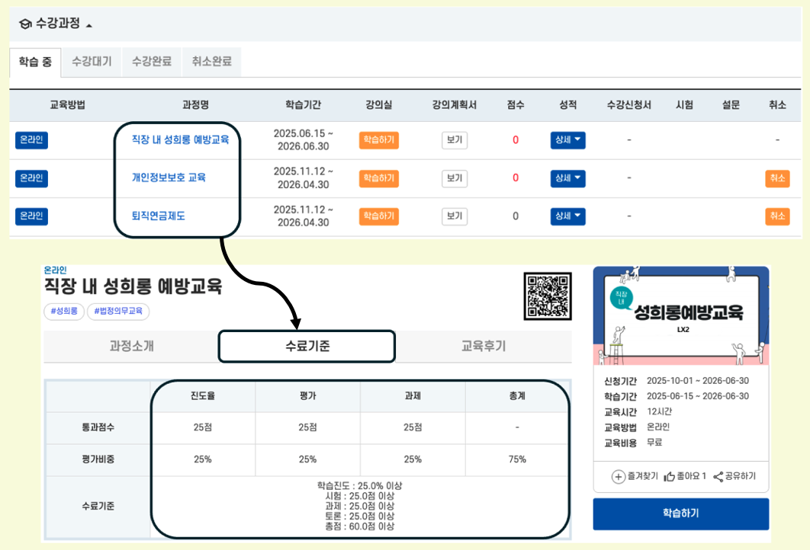
Task: Open 상세 dropdown for 퇴직연금제도
Action: tap(567, 216)
